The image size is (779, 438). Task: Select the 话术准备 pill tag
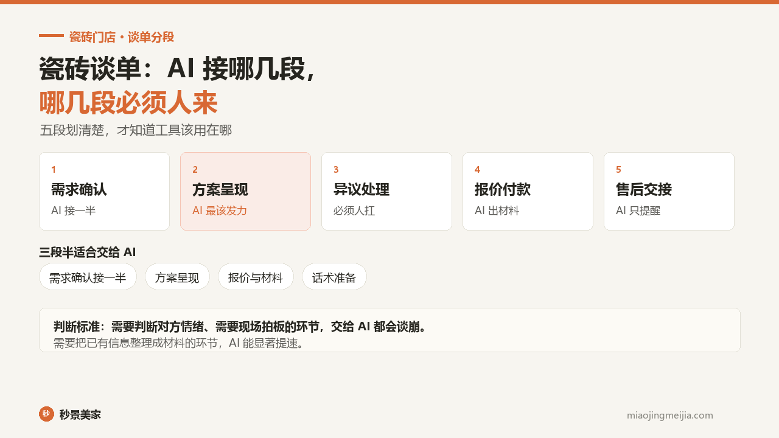point(334,277)
